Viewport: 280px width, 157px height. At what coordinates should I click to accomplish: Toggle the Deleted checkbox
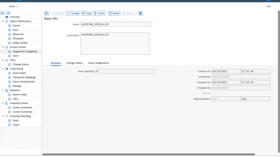pyautogui.click(x=214, y=93)
